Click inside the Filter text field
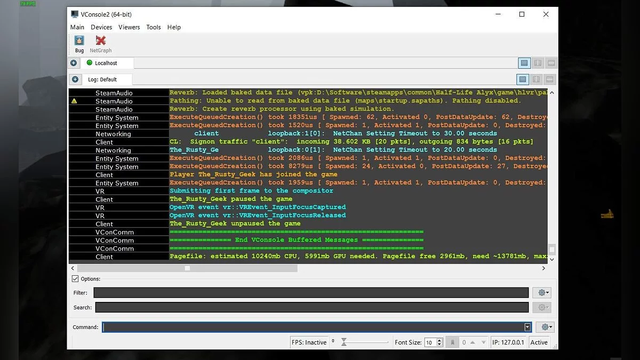This screenshot has height=360, width=640. click(x=311, y=293)
